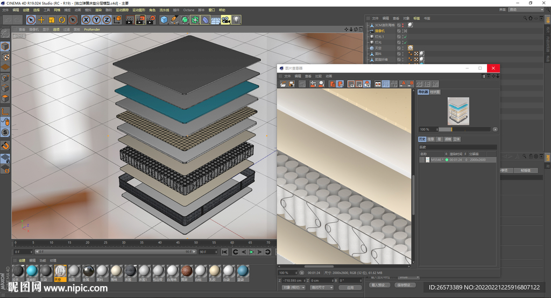Click the 应用 apply button
The height and width of the screenshot is (298, 551).
[x=350, y=287]
